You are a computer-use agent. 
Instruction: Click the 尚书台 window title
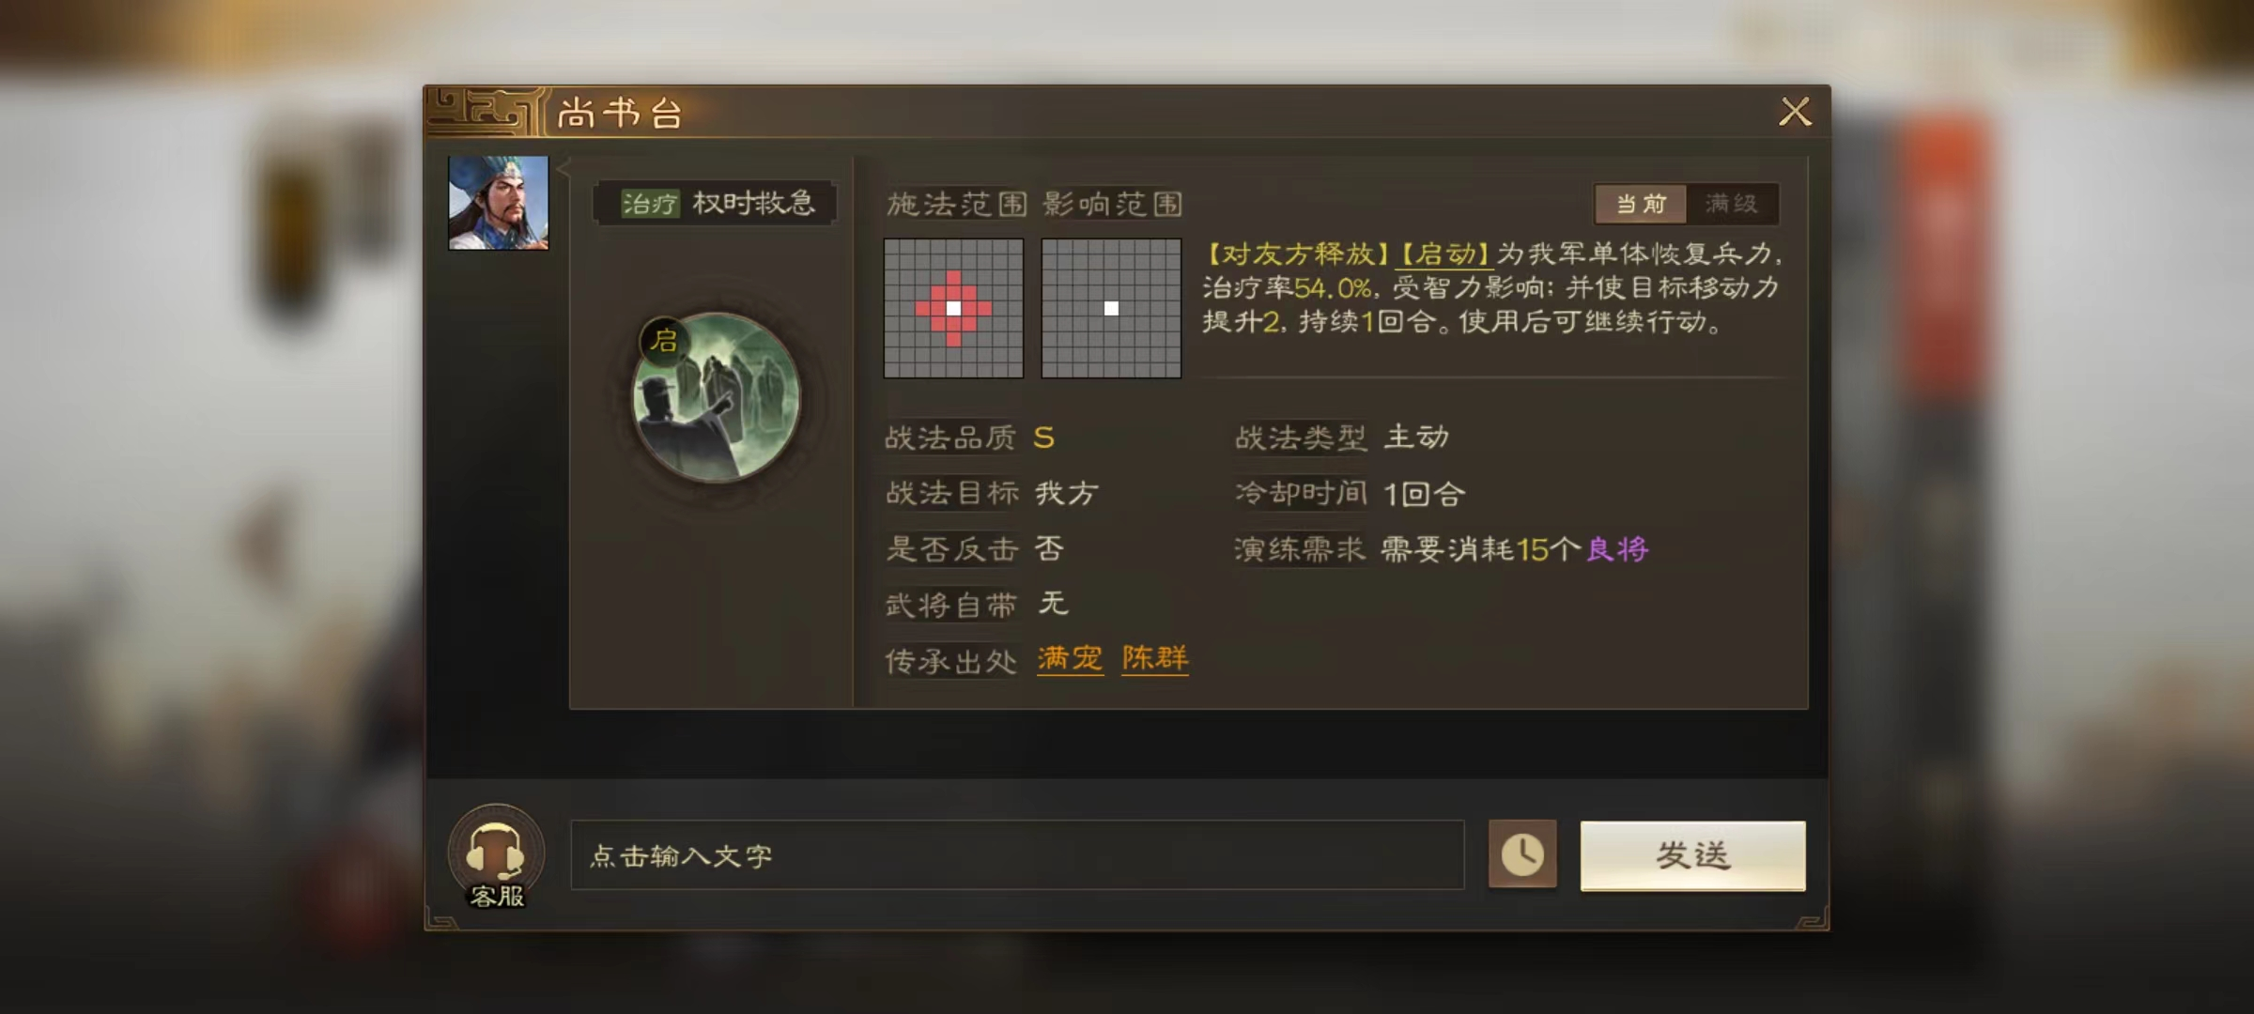(x=619, y=114)
